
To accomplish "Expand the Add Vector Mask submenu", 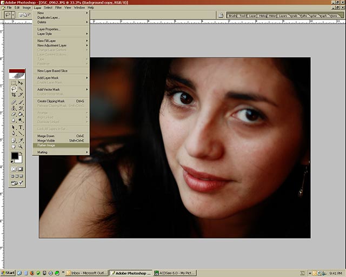I will (61, 89).
